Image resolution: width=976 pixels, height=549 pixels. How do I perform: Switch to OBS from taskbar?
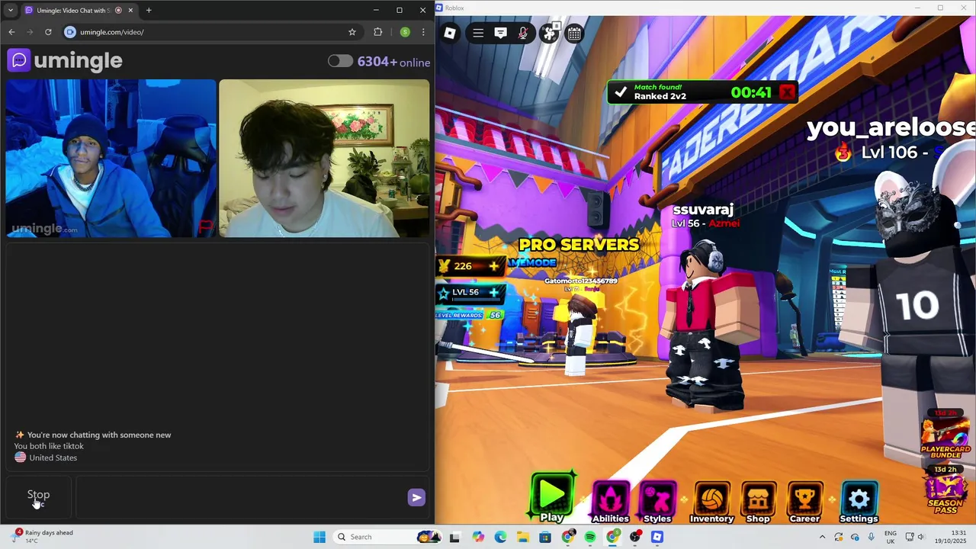[x=635, y=537]
